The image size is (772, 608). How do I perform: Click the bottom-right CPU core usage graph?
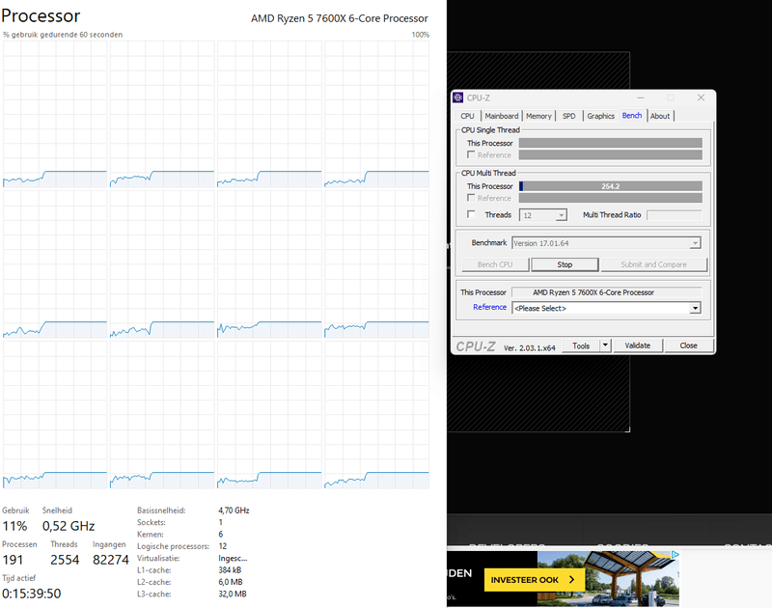click(x=376, y=415)
